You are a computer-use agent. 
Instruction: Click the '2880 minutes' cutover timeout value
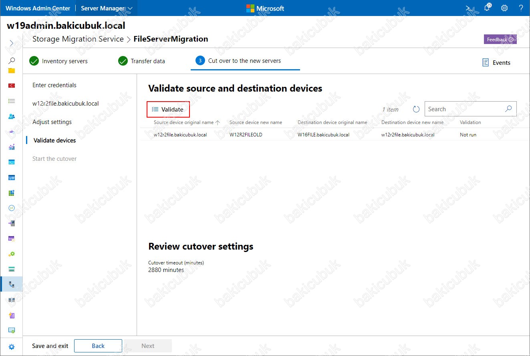[x=166, y=270]
